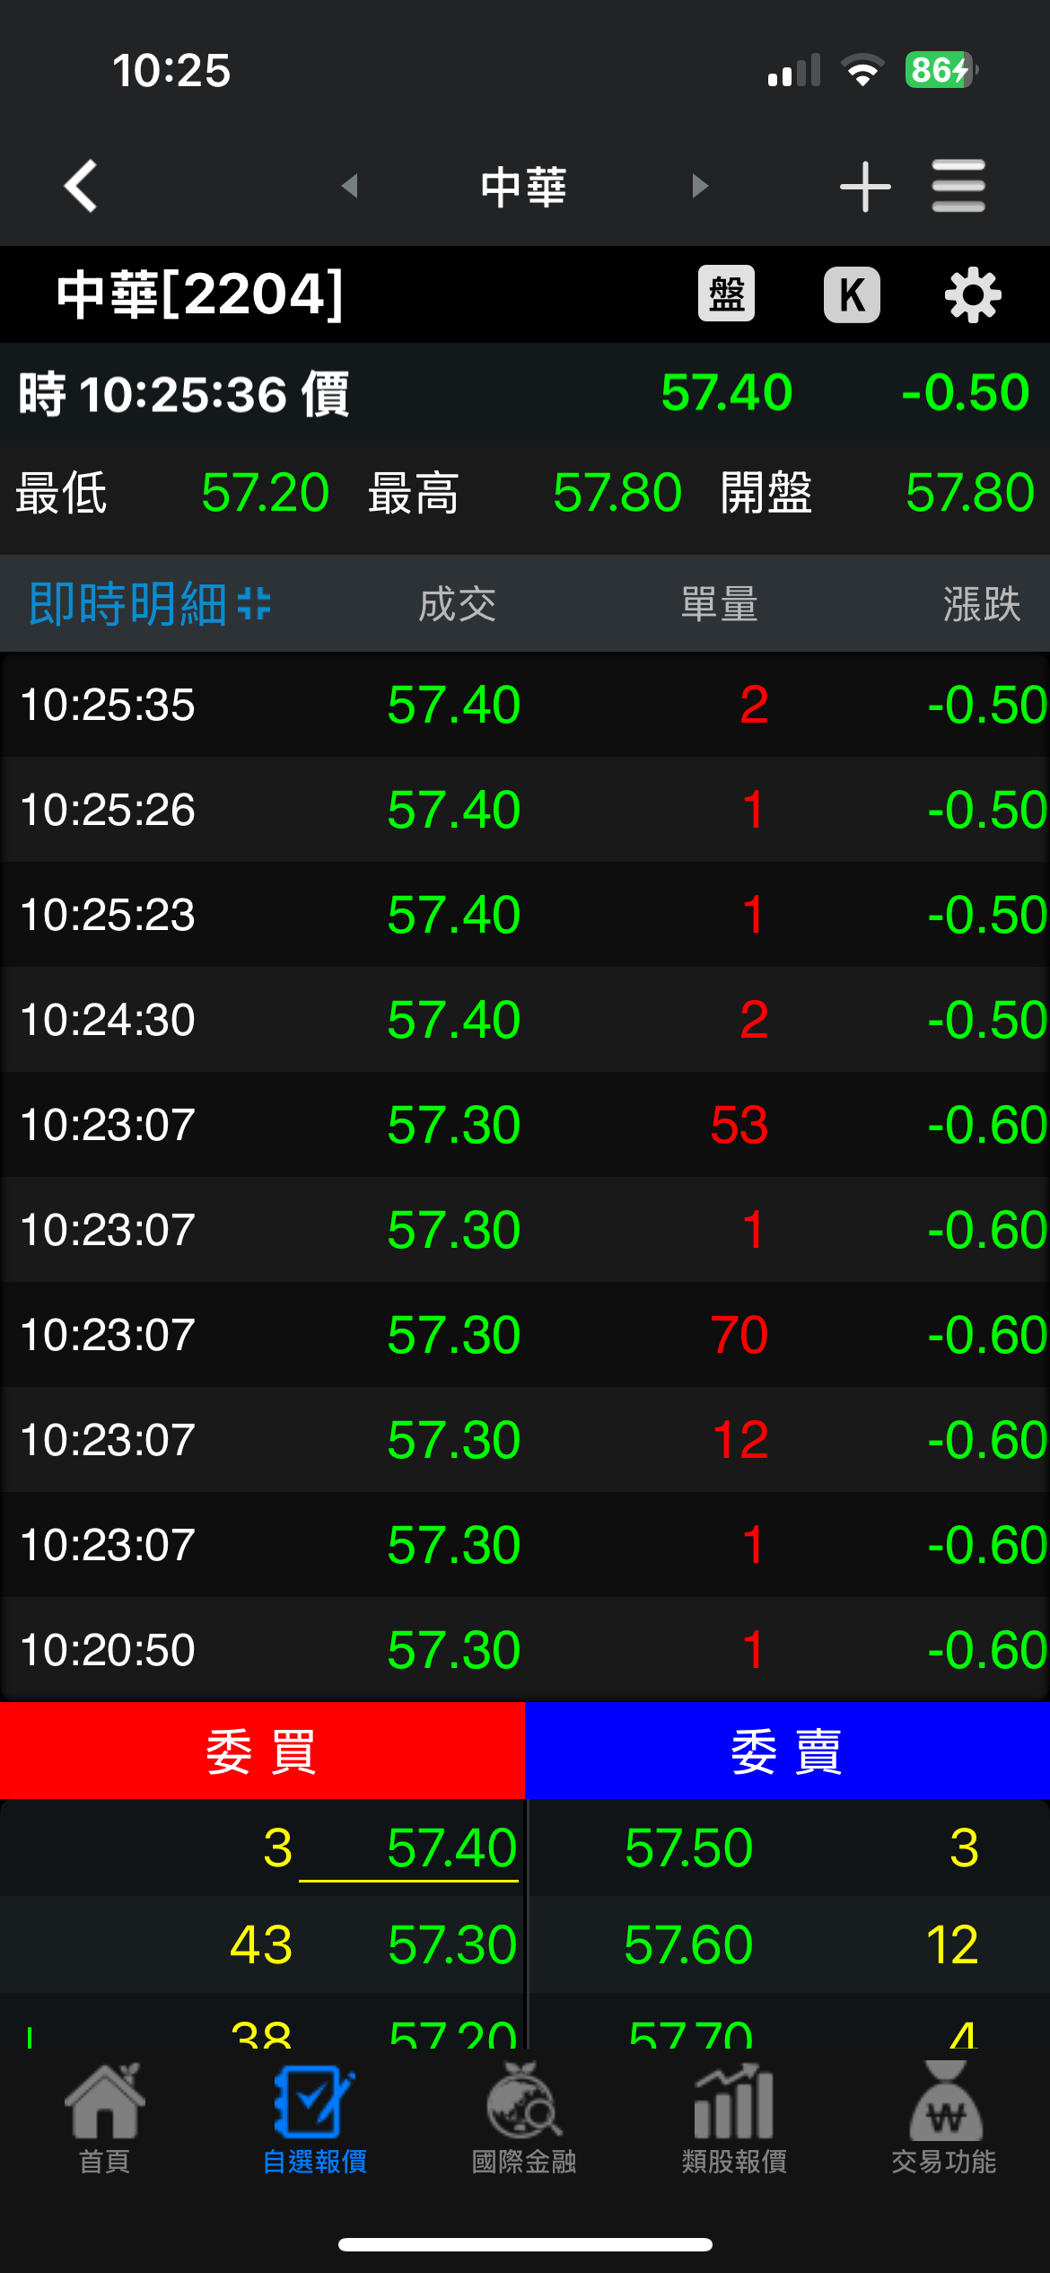Expand the 即時明細 real-time details panel
Screen dimensions: 1050x2273
click(149, 603)
